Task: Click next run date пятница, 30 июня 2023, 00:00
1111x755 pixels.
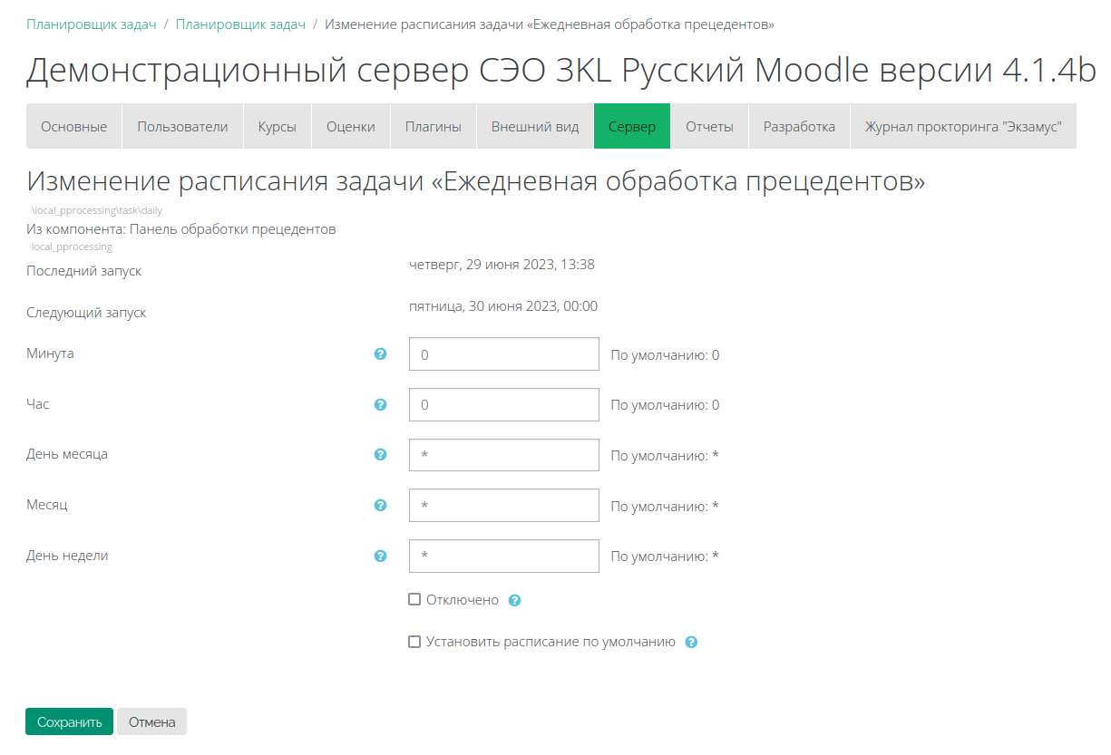Action: click(x=503, y=306)
